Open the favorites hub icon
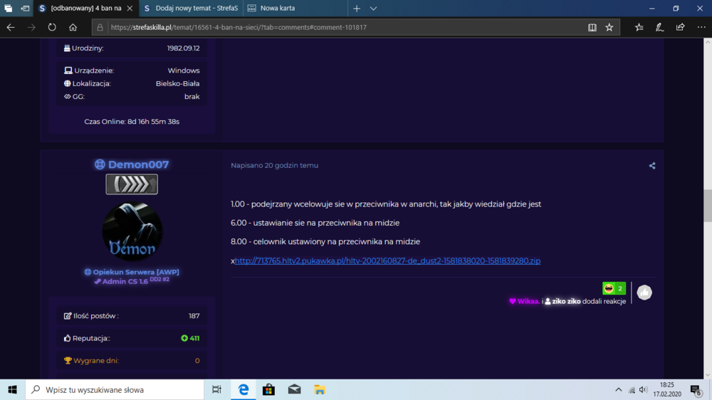The height and width of the screenshot is (400, 712). [x=639, y=27]
